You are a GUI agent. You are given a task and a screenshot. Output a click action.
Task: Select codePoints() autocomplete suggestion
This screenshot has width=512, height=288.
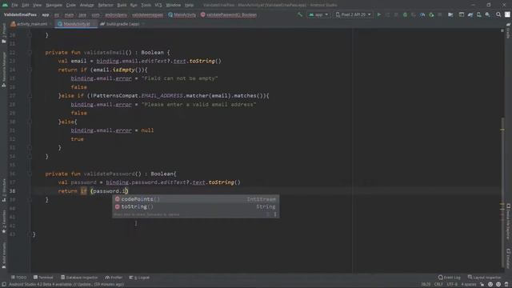coord(196,199)
